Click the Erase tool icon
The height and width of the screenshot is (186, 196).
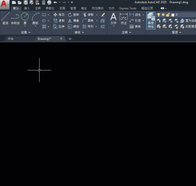click(103, 15)
